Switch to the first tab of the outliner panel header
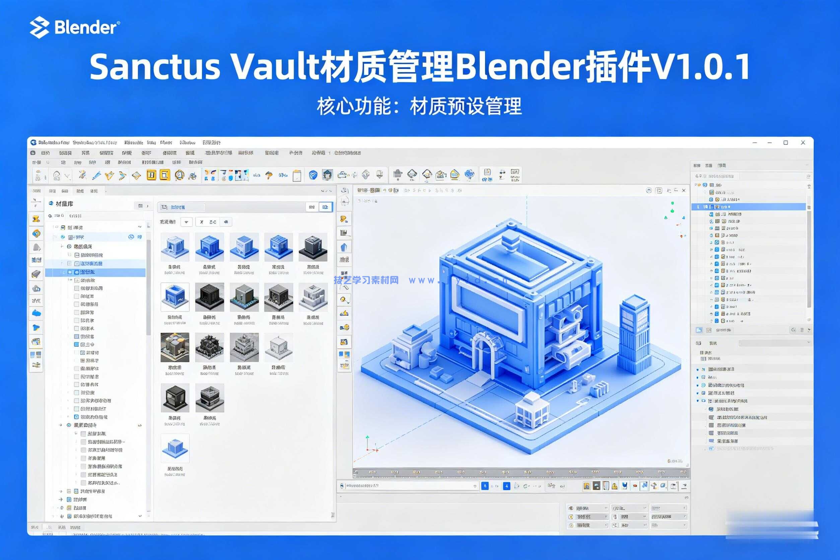 696,165
